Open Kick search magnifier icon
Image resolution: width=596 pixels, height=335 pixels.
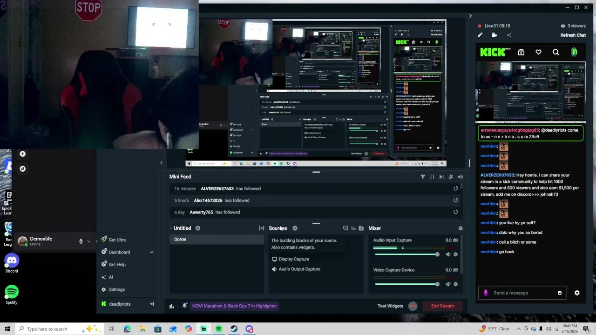tap(556, 53)
